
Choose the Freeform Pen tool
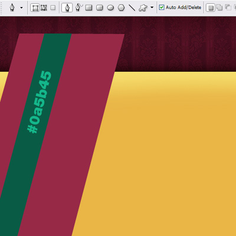78,8
